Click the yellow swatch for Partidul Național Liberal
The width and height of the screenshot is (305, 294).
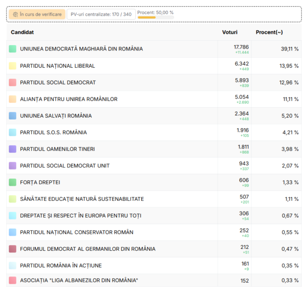13,66
